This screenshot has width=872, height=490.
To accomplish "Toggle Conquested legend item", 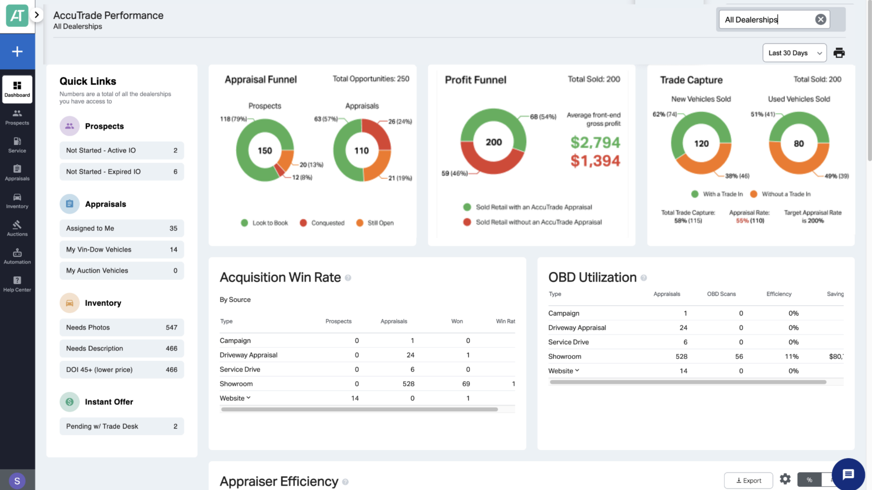I will tap(322, 223).
